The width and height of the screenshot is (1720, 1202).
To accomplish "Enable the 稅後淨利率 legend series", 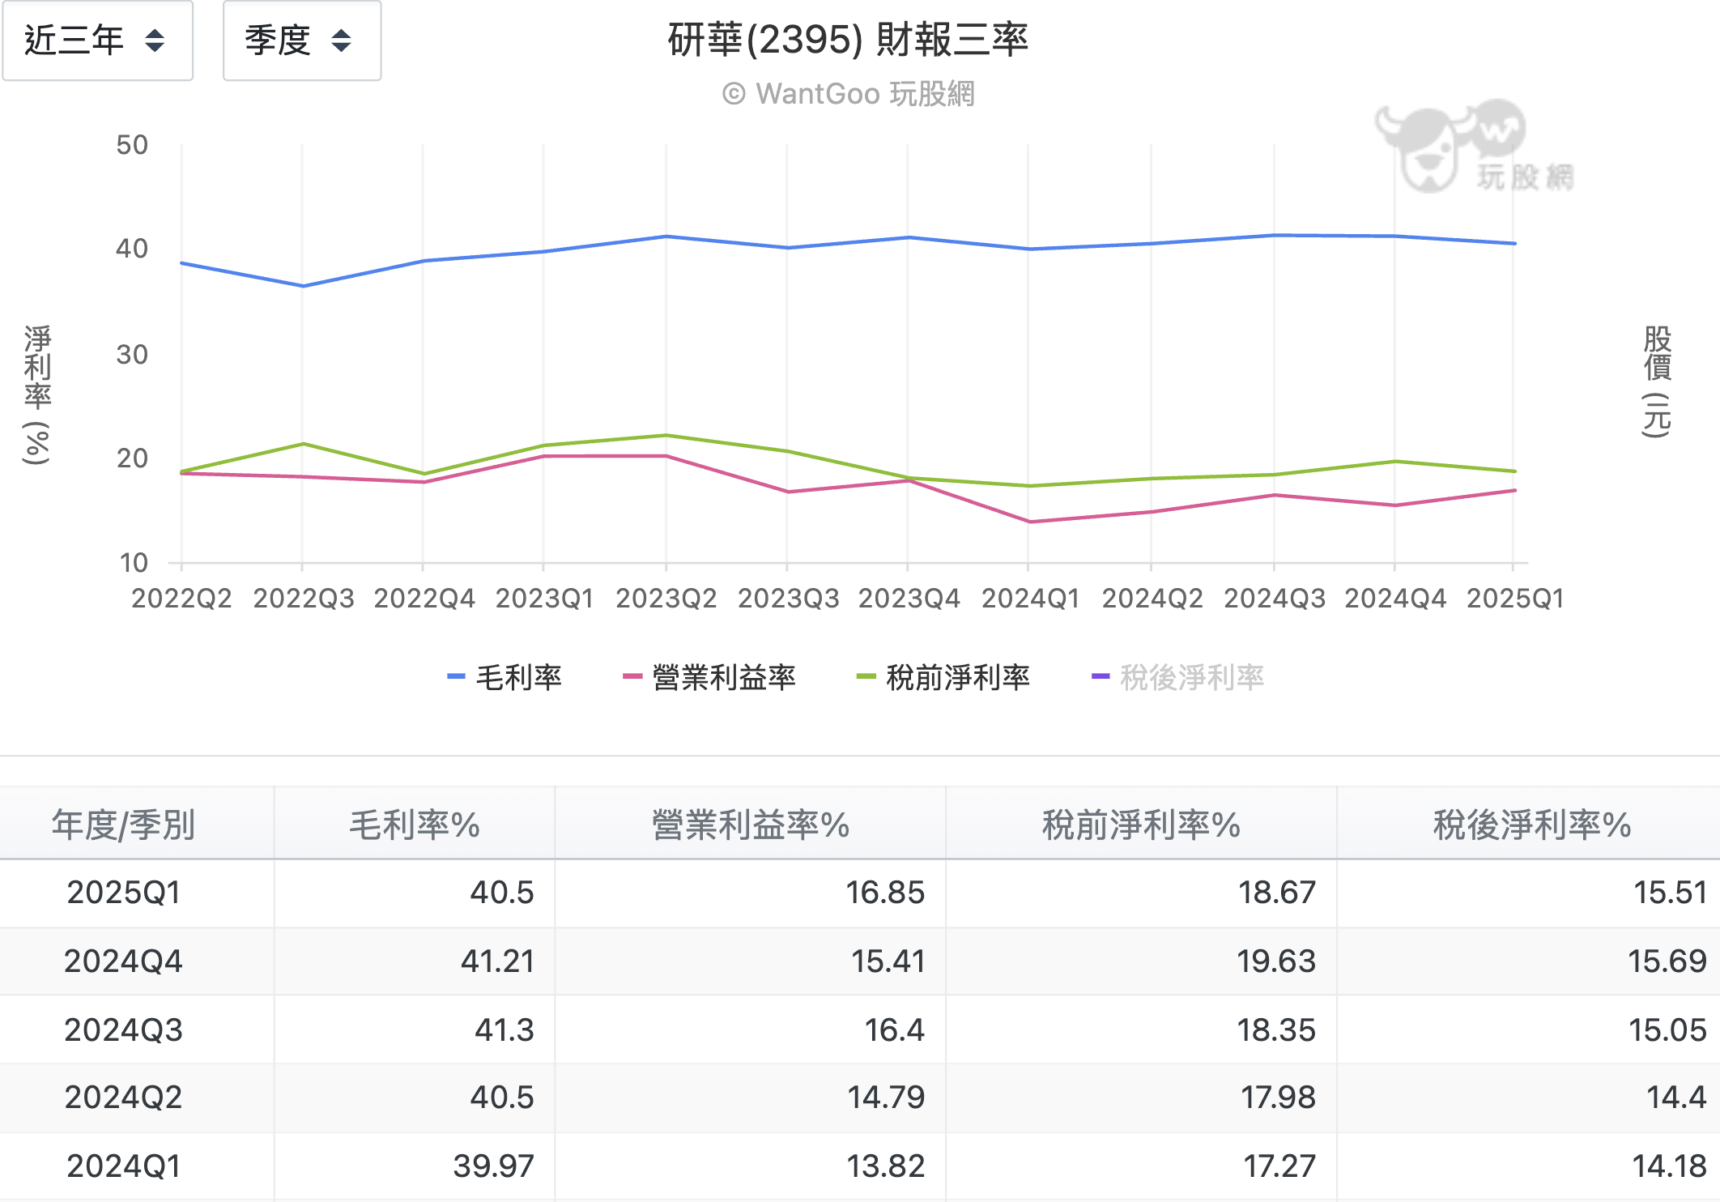I will pos(1191,677).
